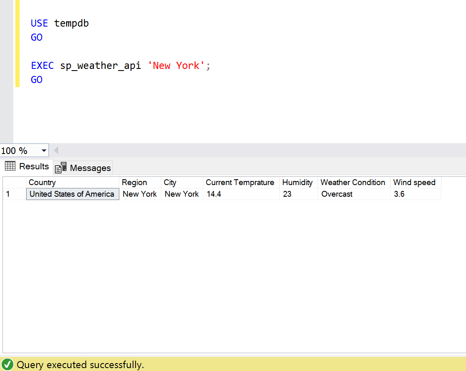The height and width of the screenshot is (371, 466).
Task: Select the Humidity column header
Action: [297, 182]
